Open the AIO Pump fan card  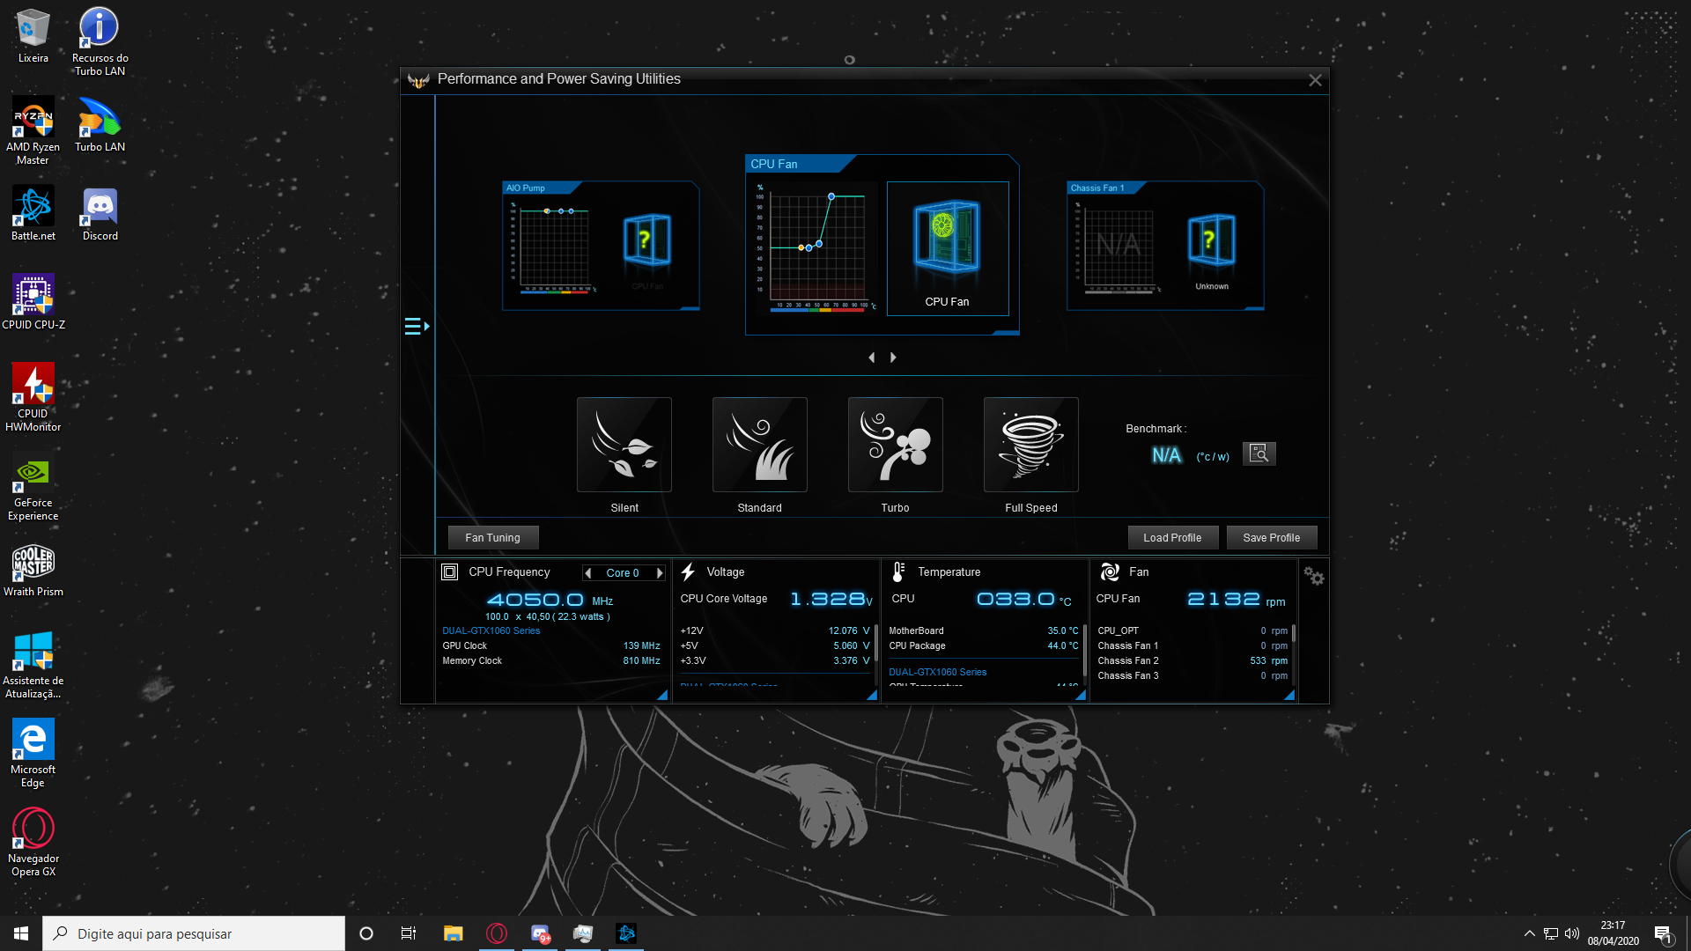pyautogui.click(x=601, y=246)
